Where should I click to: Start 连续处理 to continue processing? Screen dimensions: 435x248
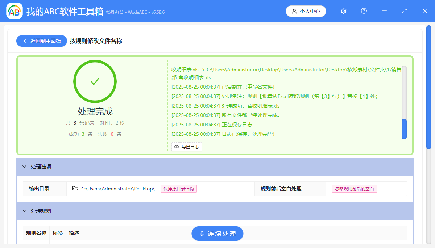217,234
